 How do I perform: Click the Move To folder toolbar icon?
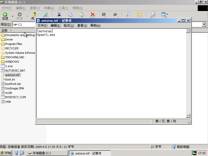tap(104, 14)
